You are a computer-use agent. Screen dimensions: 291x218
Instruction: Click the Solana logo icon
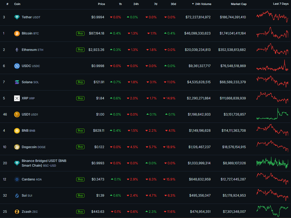pos(17,82)
